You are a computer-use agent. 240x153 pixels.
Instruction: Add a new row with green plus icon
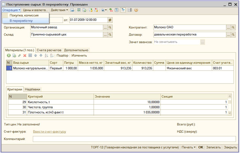click(x=9, y=55)
